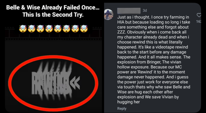
Task: Click the first exploding-head emoji
Action: click(23, 28)
